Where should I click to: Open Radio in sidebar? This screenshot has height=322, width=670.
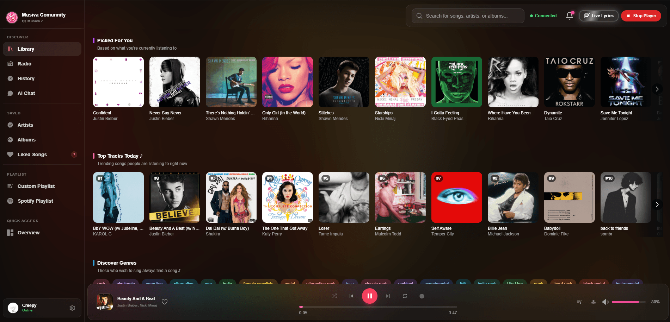coord(42,64)
